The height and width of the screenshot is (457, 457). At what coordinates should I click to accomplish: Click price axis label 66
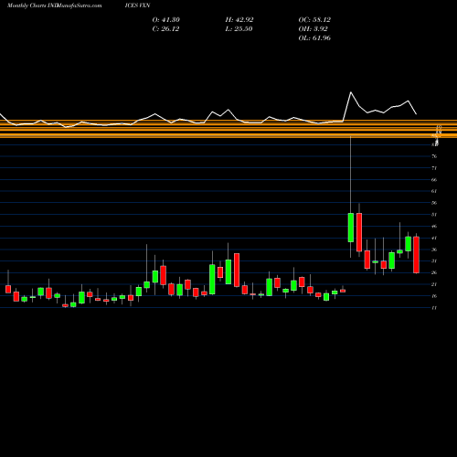(434, 180)
